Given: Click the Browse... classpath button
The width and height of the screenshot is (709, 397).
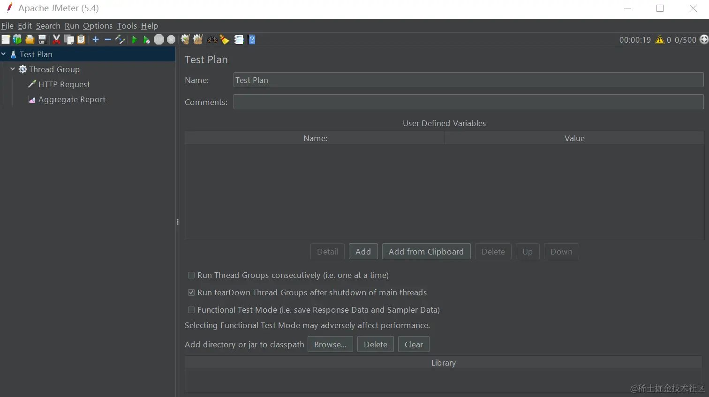Looking at the screenshot, I should point(330,345).
